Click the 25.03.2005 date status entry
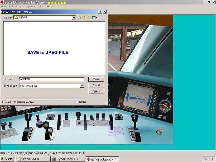This screenshot has width=216, height=162. point(71,153)
